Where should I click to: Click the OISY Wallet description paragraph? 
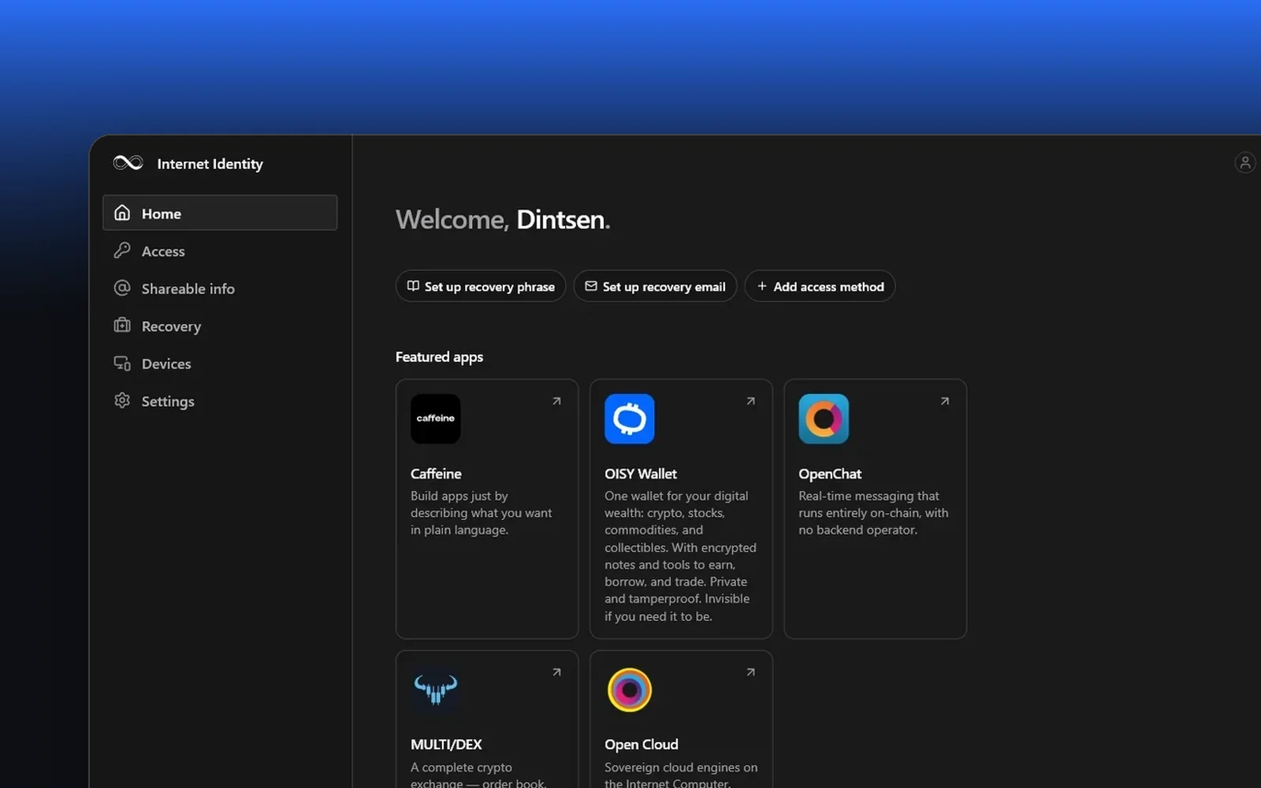(680, 556)
